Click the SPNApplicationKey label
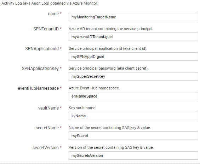The width and height of the screenshot is (200, 165). click(x=40, y=69)
